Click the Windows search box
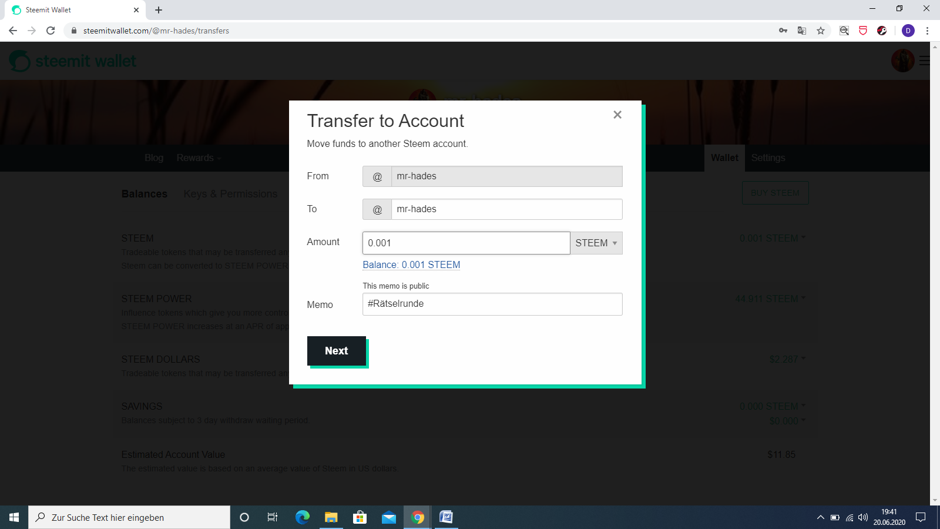Viewport: 940px width, 529px height. tap(129, 517)
